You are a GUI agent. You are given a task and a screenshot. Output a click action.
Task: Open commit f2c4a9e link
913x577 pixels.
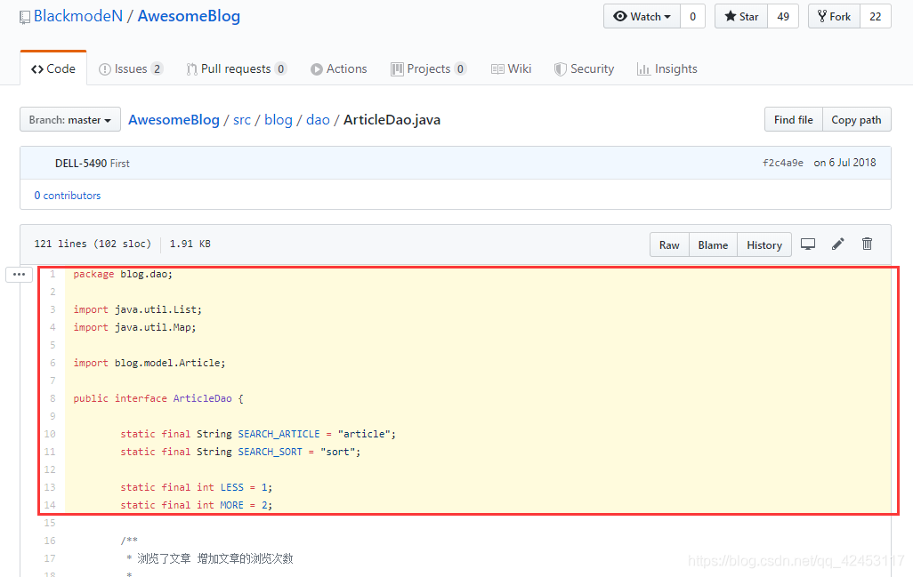(x=782, y=163)
